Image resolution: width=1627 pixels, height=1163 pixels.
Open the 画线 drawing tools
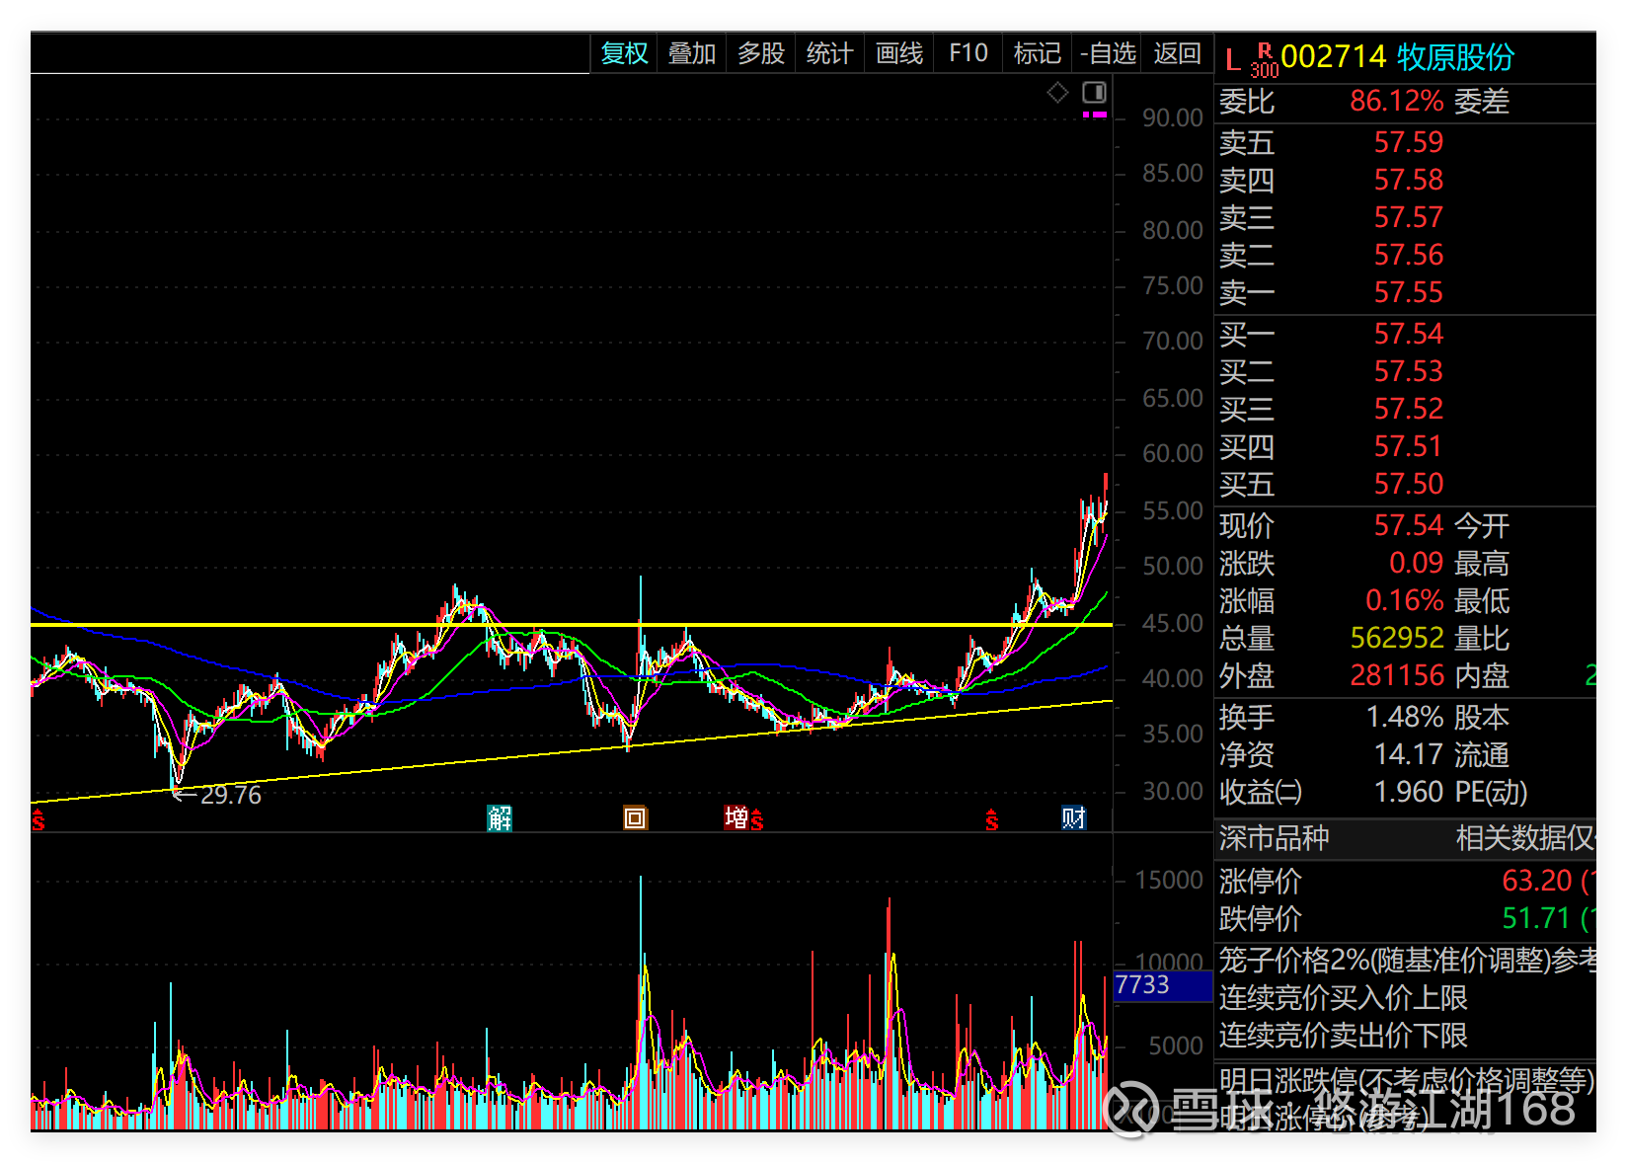coord(899,53)
